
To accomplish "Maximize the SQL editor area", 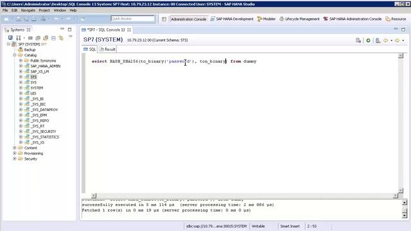I will pos(403,30).
